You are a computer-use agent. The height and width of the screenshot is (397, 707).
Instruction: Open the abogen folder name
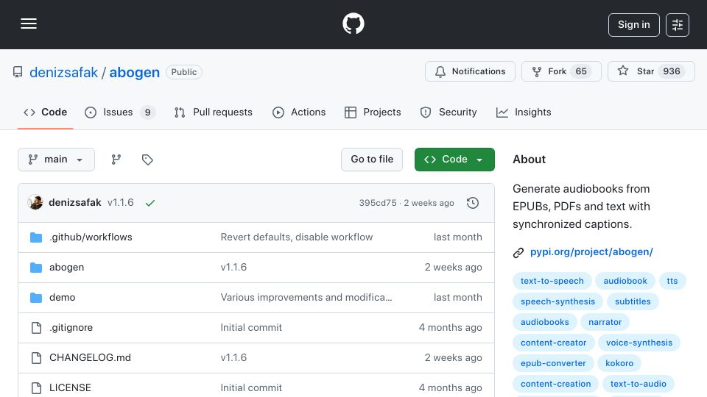coord(67,268)
